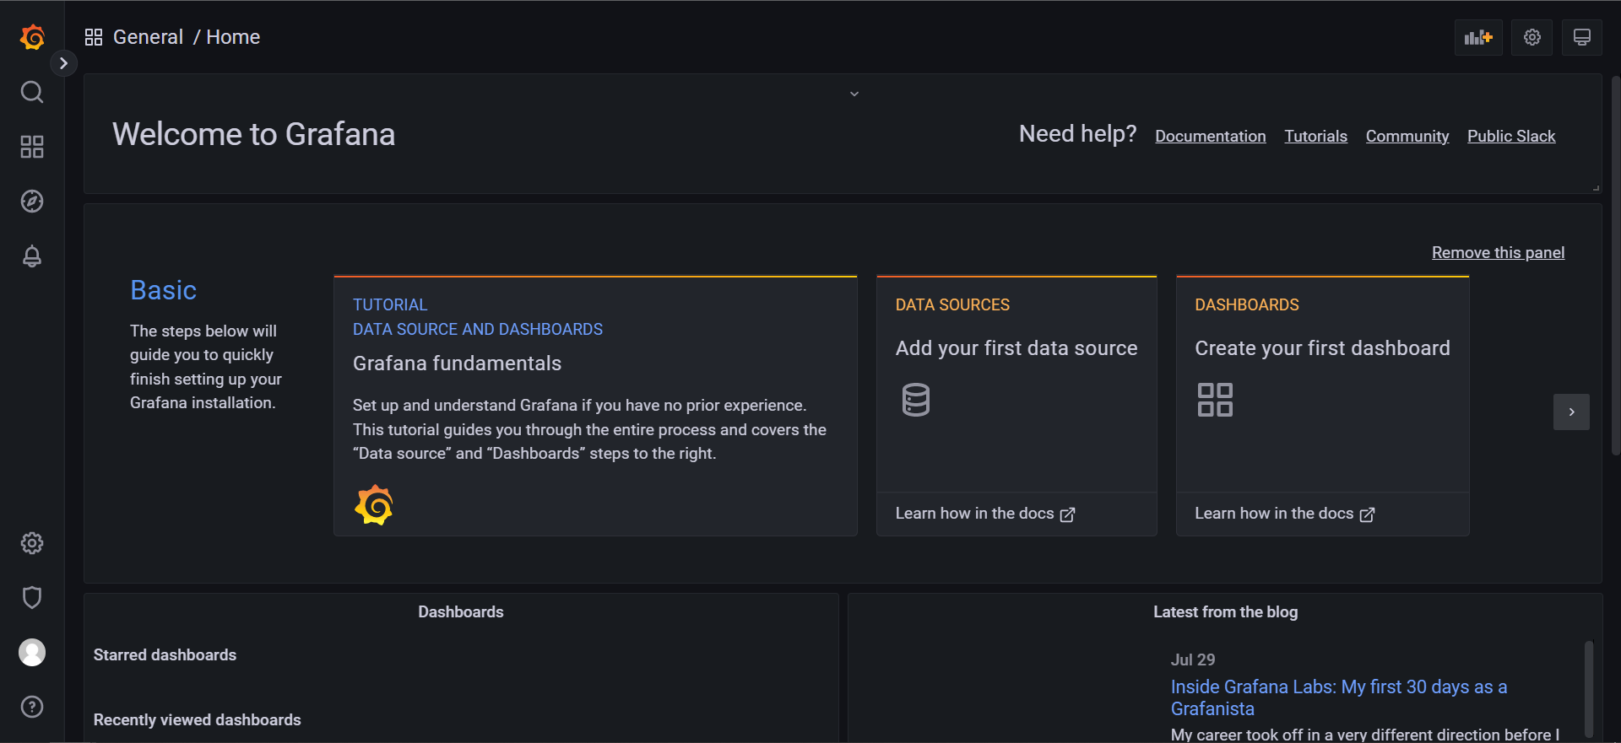Open the Explore compass icon
The height and width of the screenshot is (743, 1621).
[32, 202]
